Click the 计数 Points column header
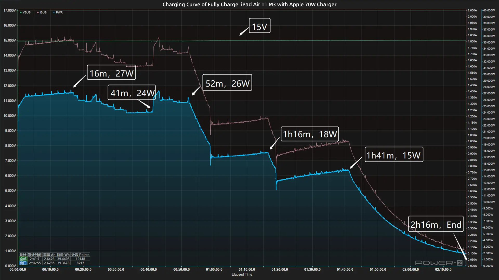Screen dimensions: 499x280 (x=80, y=255)
